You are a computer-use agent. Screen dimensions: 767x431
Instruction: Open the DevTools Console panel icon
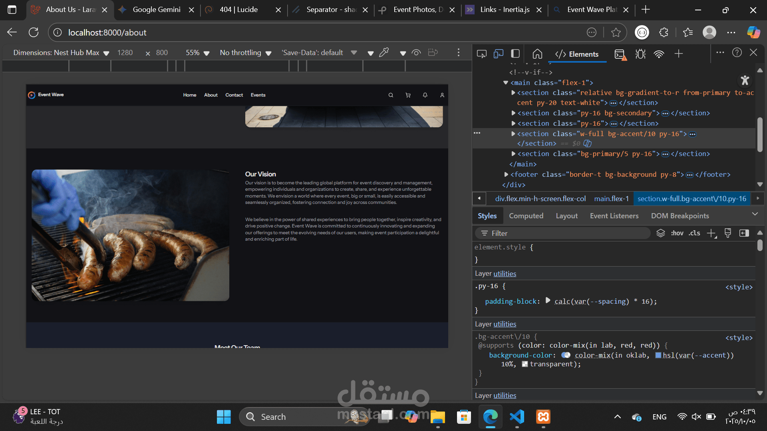(620, 54)
